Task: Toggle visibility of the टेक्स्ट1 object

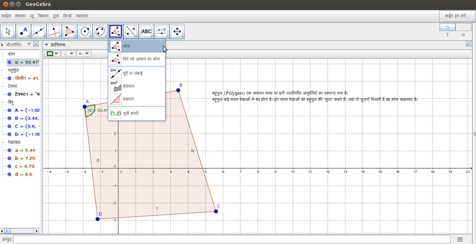Action: click(10, 94)
